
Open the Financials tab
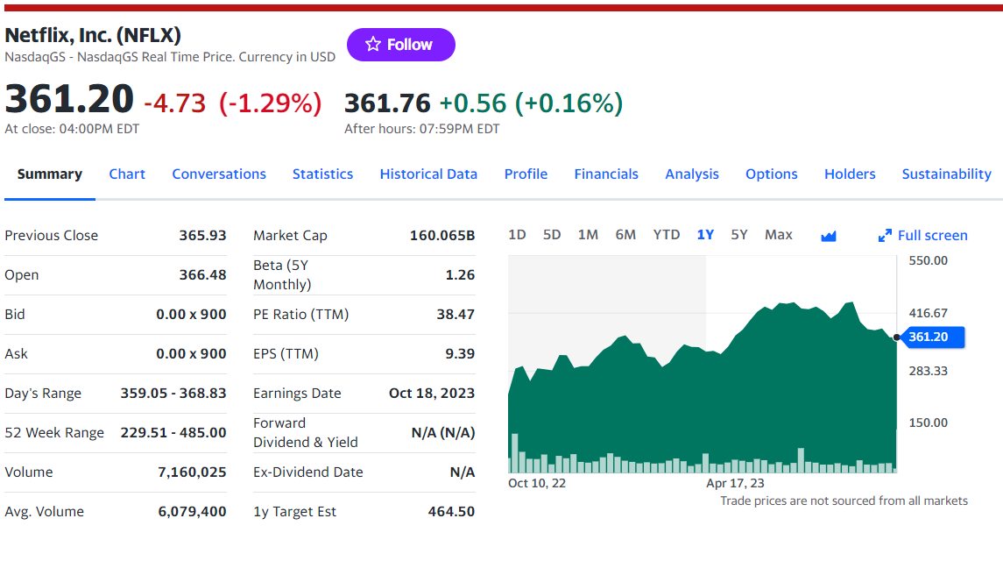606,174
